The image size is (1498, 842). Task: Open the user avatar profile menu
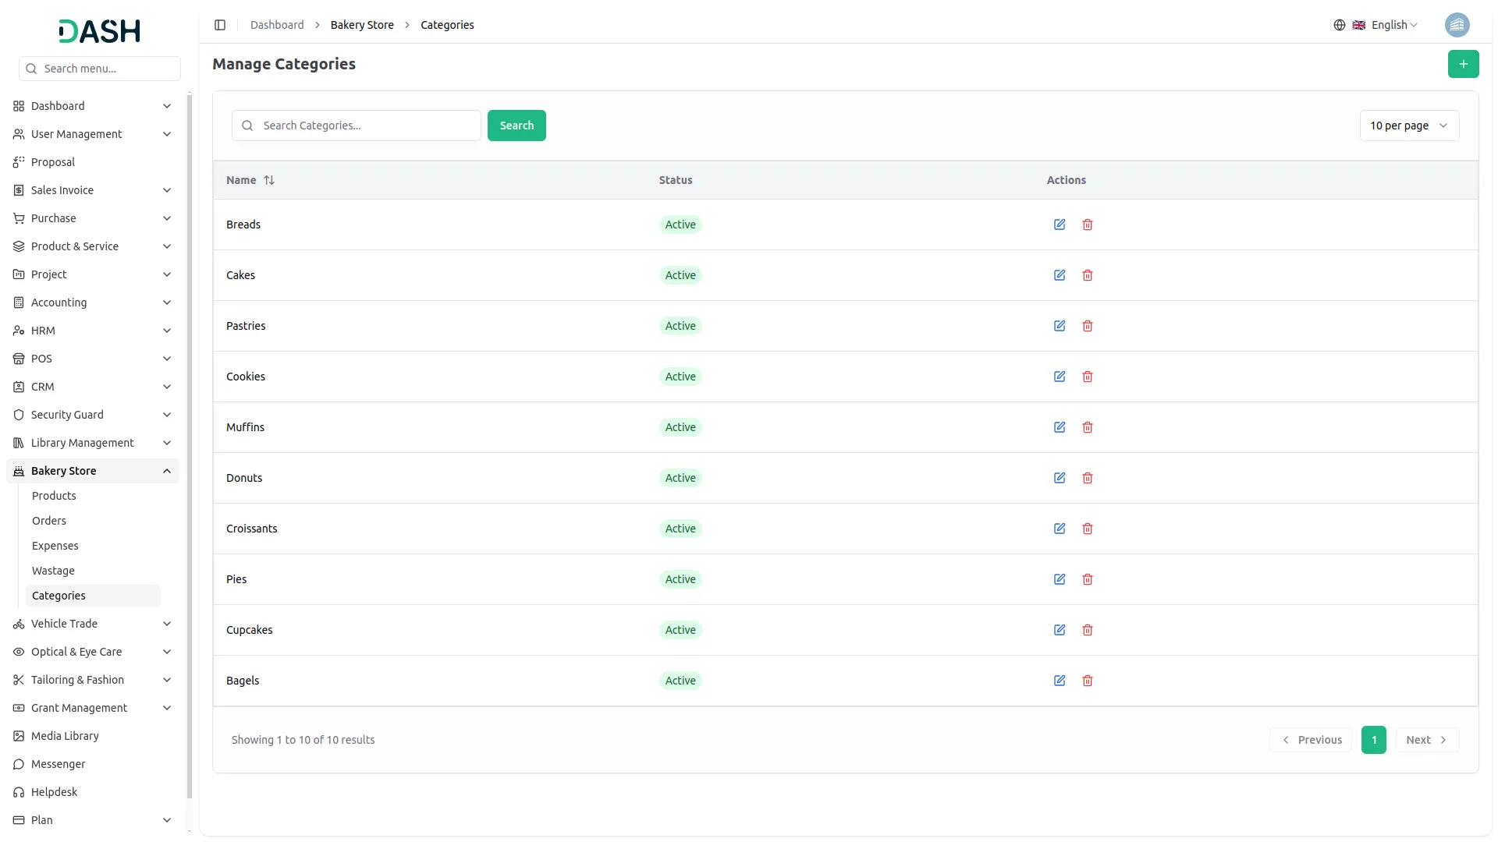[1457, 25]
